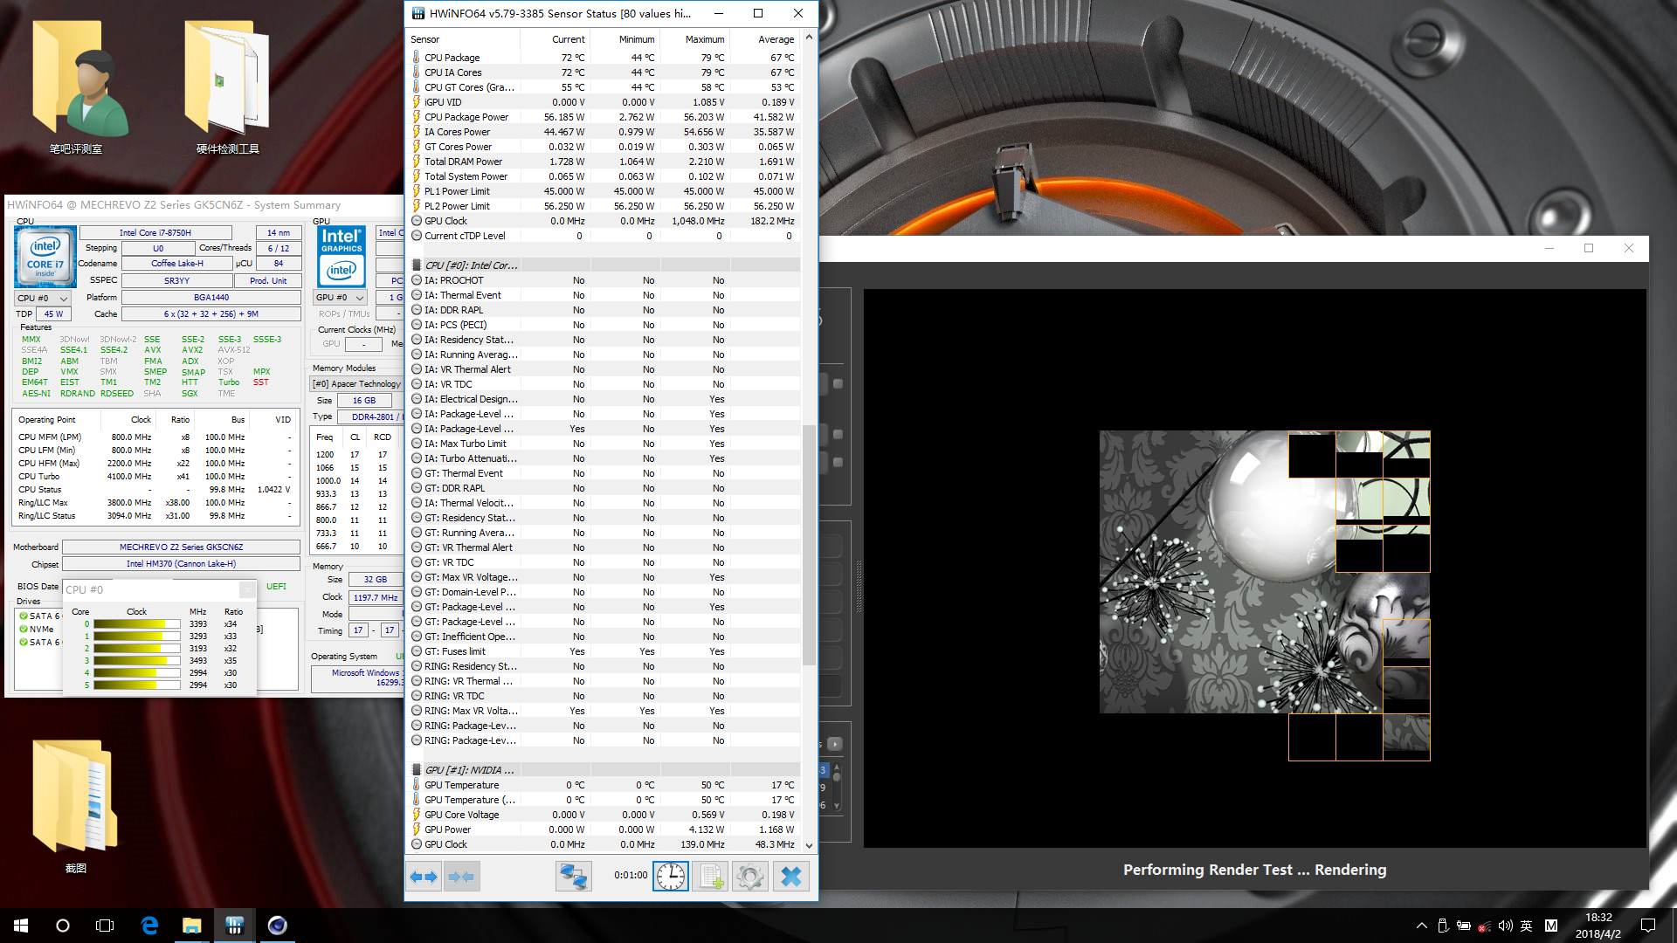Click the Current column header
Image resolution: width=1677 pixels, height=943 pixels.
click(556, 39)
